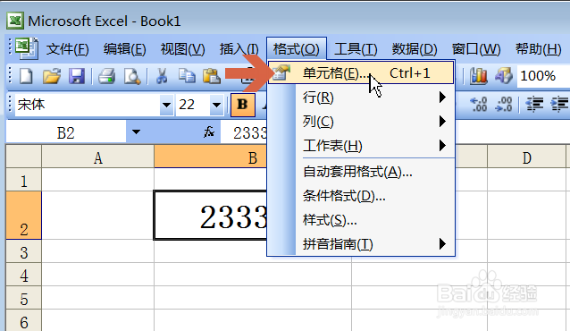
Task: Click the Increase Indent icon
Action: click(x=560, y=105)
